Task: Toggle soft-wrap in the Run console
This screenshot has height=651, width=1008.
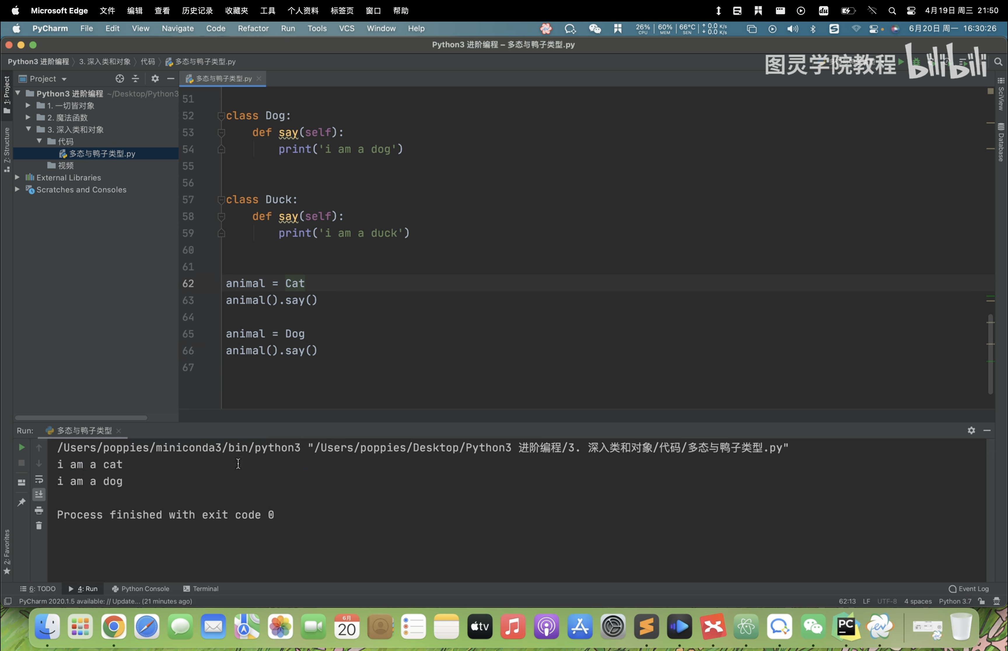Action: [x=39, y=479]
